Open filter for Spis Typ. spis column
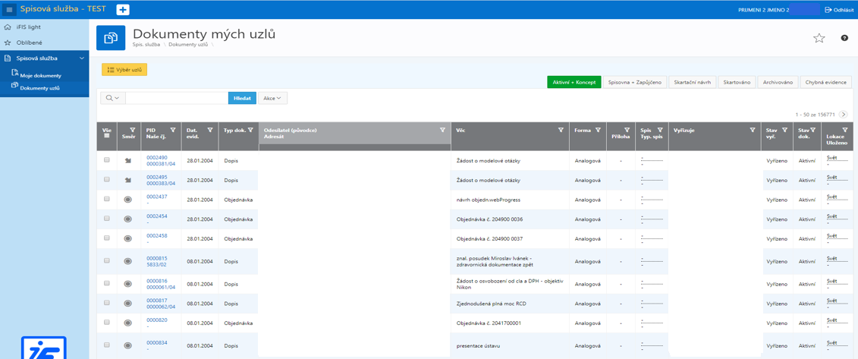 tap(658, 131)
